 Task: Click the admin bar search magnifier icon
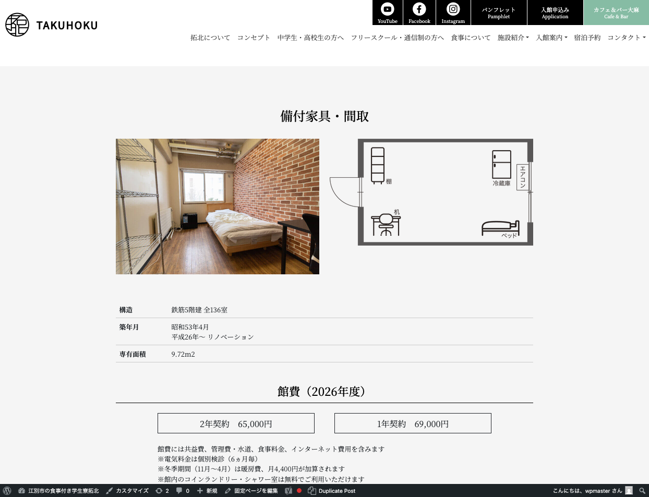point(642,491)
